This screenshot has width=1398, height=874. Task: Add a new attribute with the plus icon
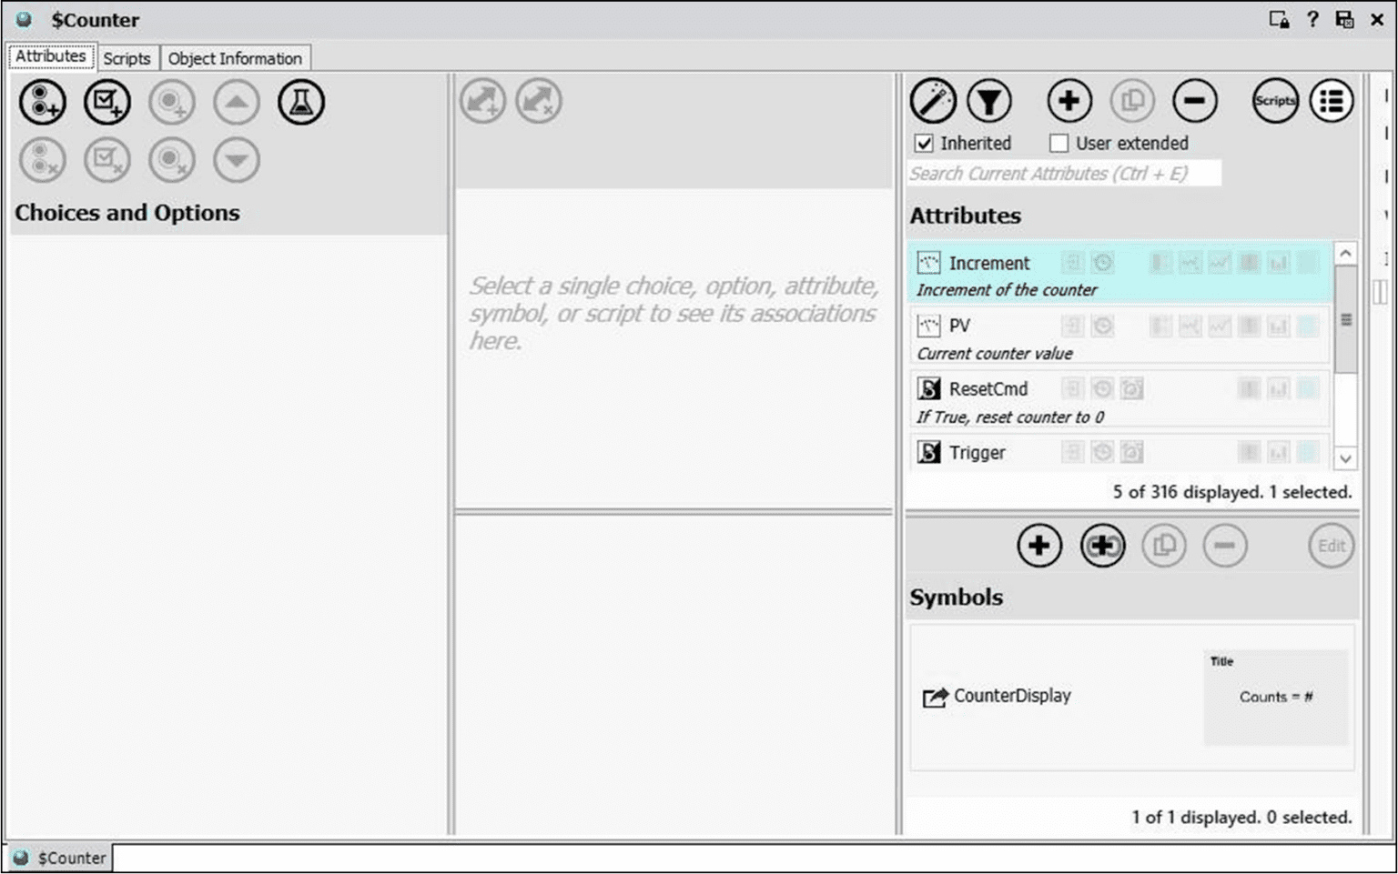tap(1069, 101)
